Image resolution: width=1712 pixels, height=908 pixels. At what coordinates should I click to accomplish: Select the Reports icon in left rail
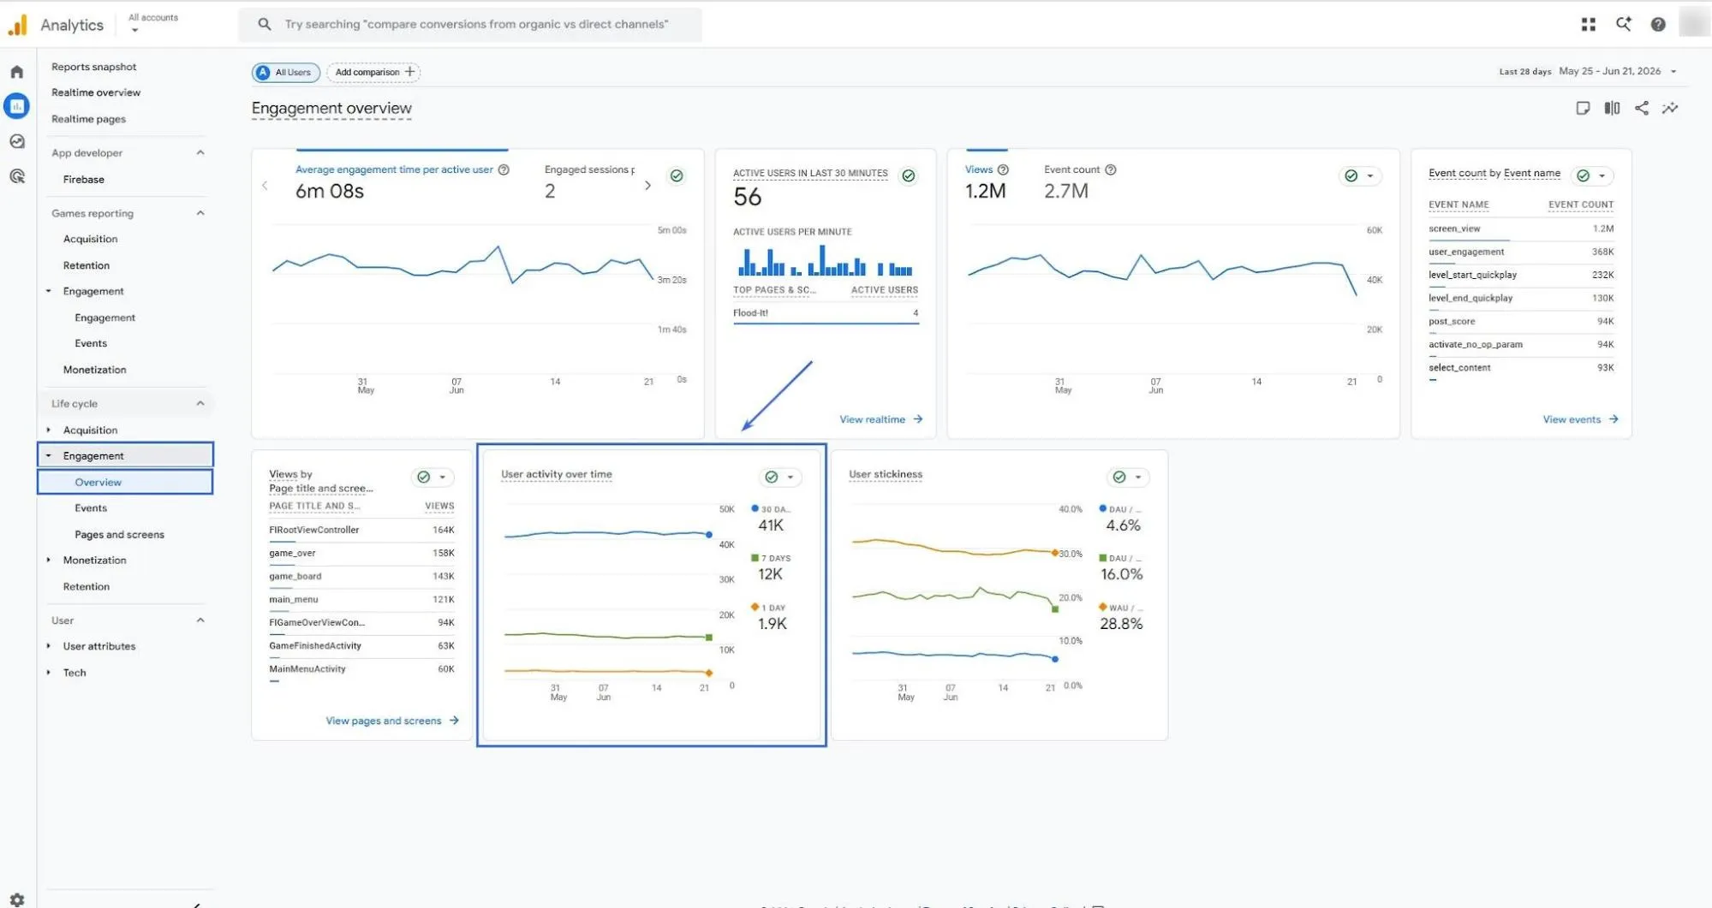[x=17, y=106]
